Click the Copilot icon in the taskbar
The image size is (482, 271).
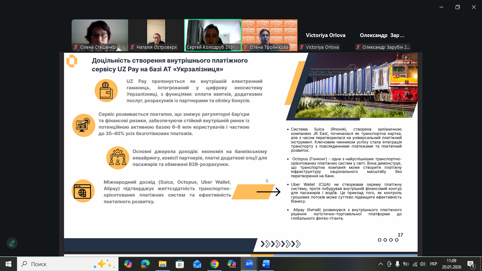click(128, 264)
